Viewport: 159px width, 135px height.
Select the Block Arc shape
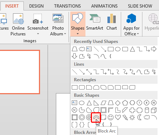96,117
